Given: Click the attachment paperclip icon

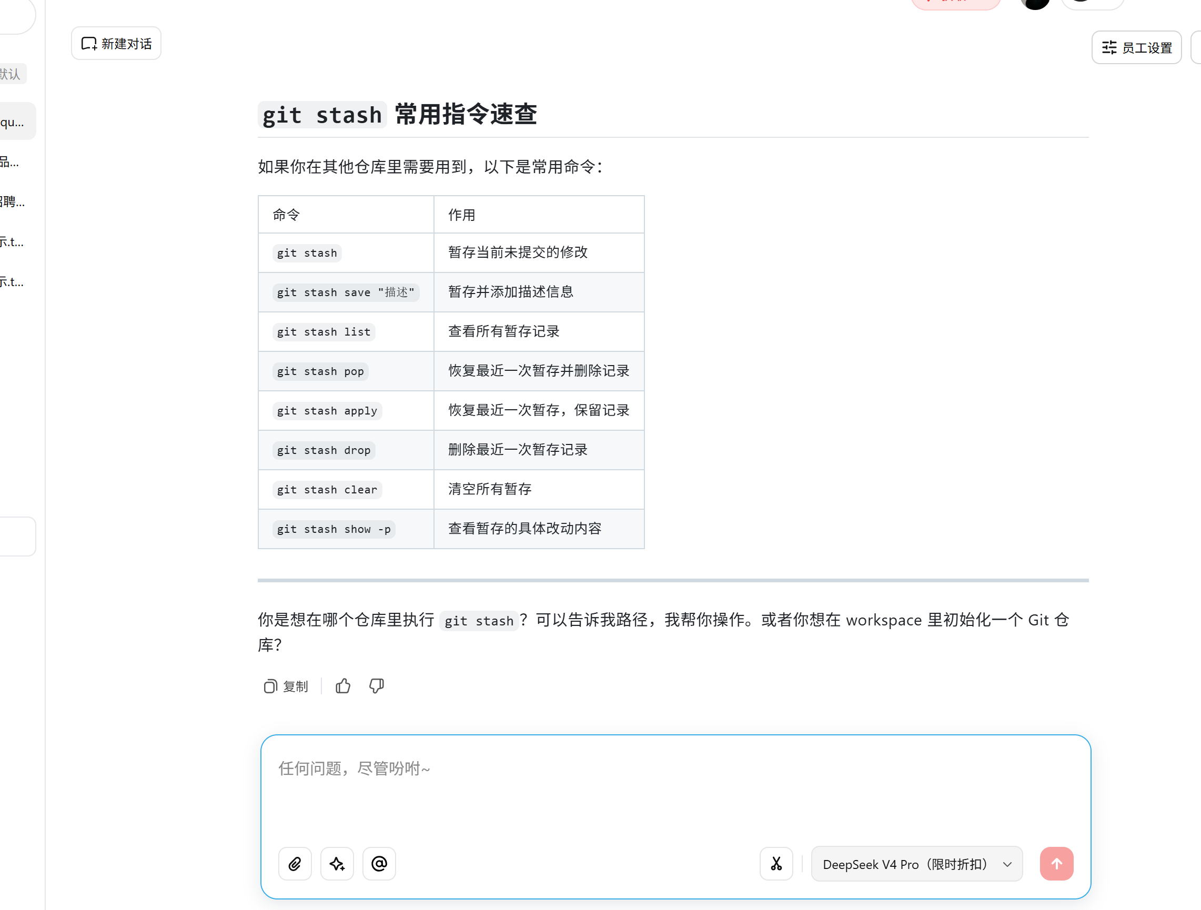Looking at the screenshot, I should 295,863.
